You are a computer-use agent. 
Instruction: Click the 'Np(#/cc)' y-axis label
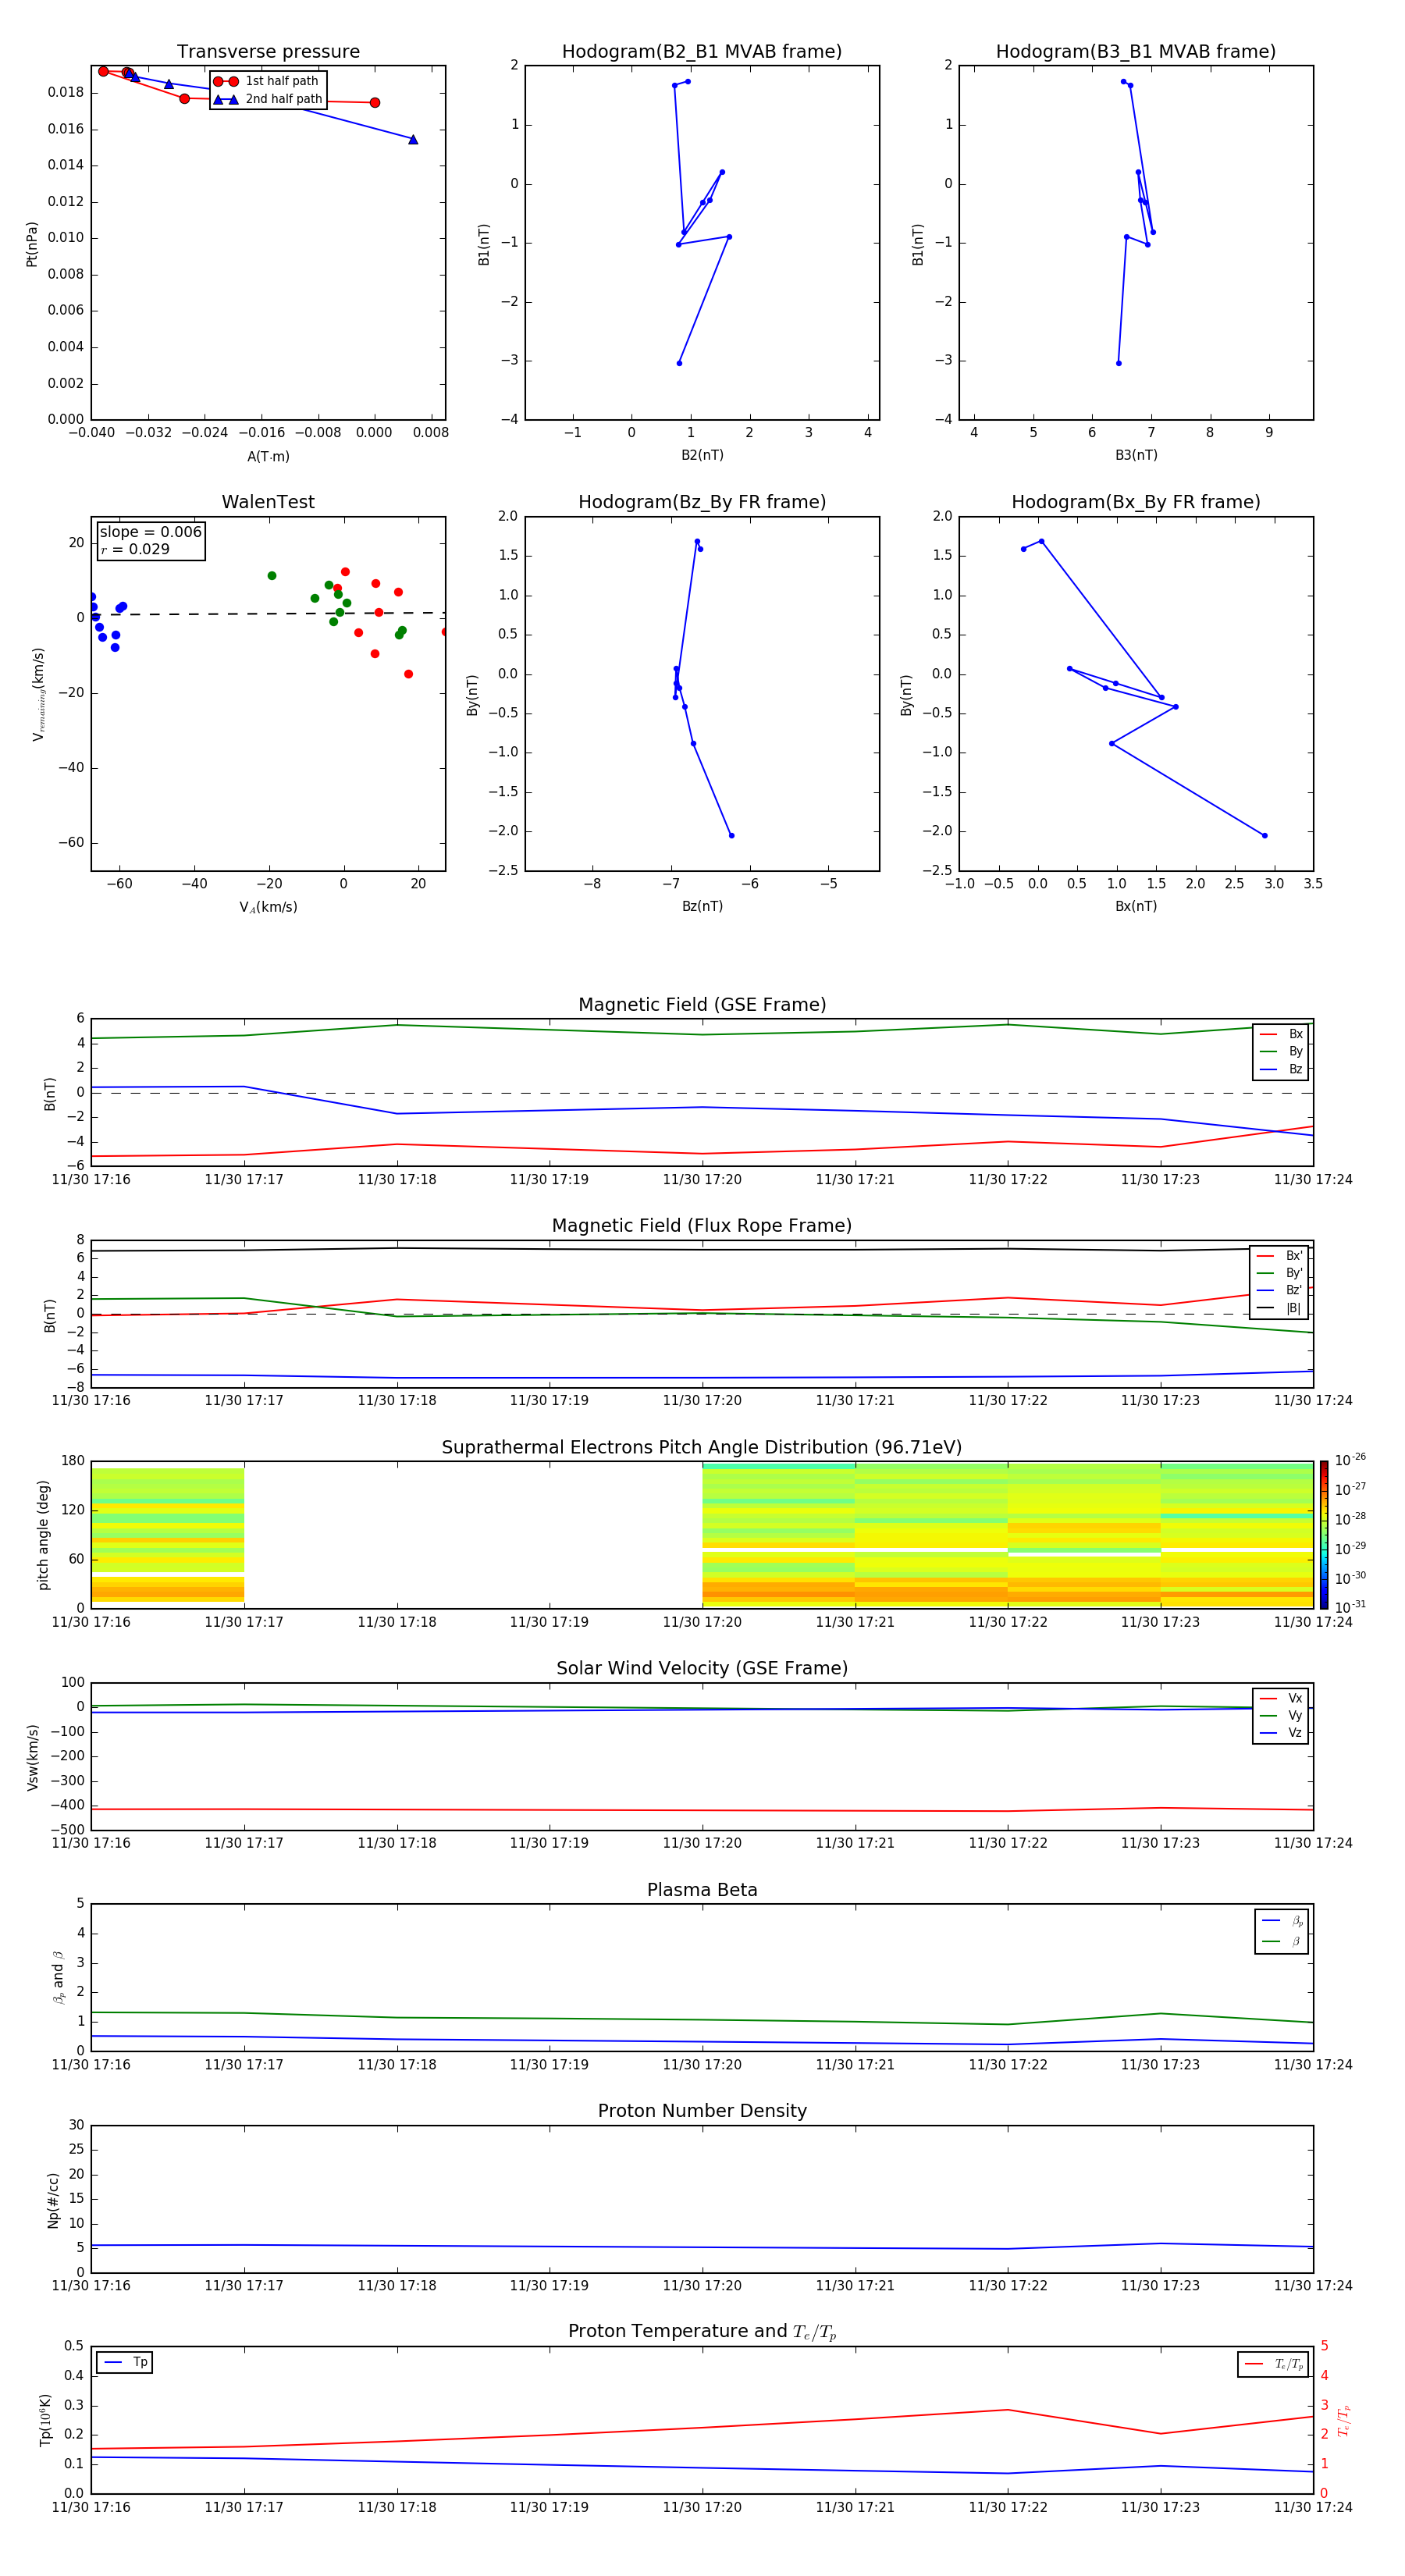coord(53,2200)
